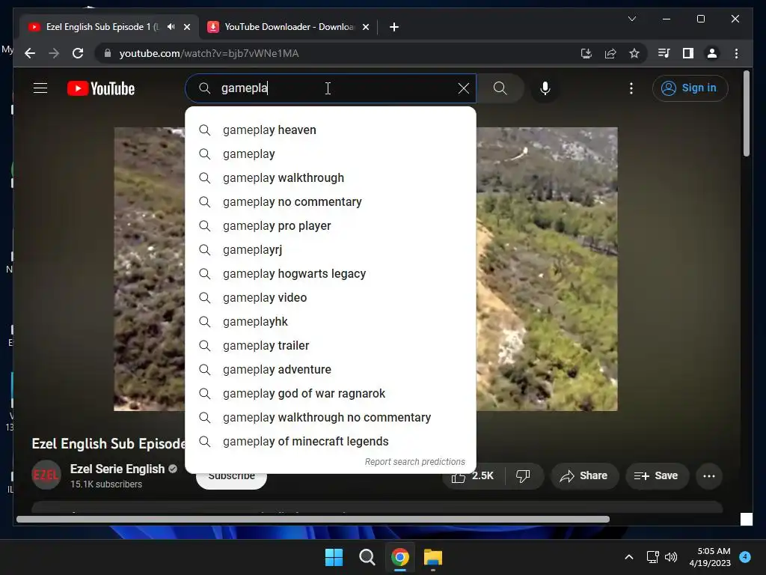Dislike the video with thumbs-down
Image resolution: width=766 pixels, height=575 pixels.
point(523,475)
